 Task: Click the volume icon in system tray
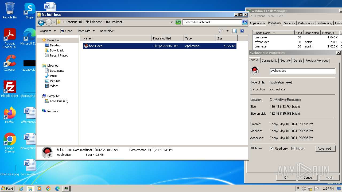(x=304, y=189)
